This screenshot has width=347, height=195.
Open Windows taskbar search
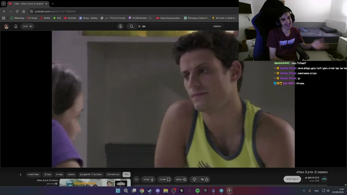[126, 191]
